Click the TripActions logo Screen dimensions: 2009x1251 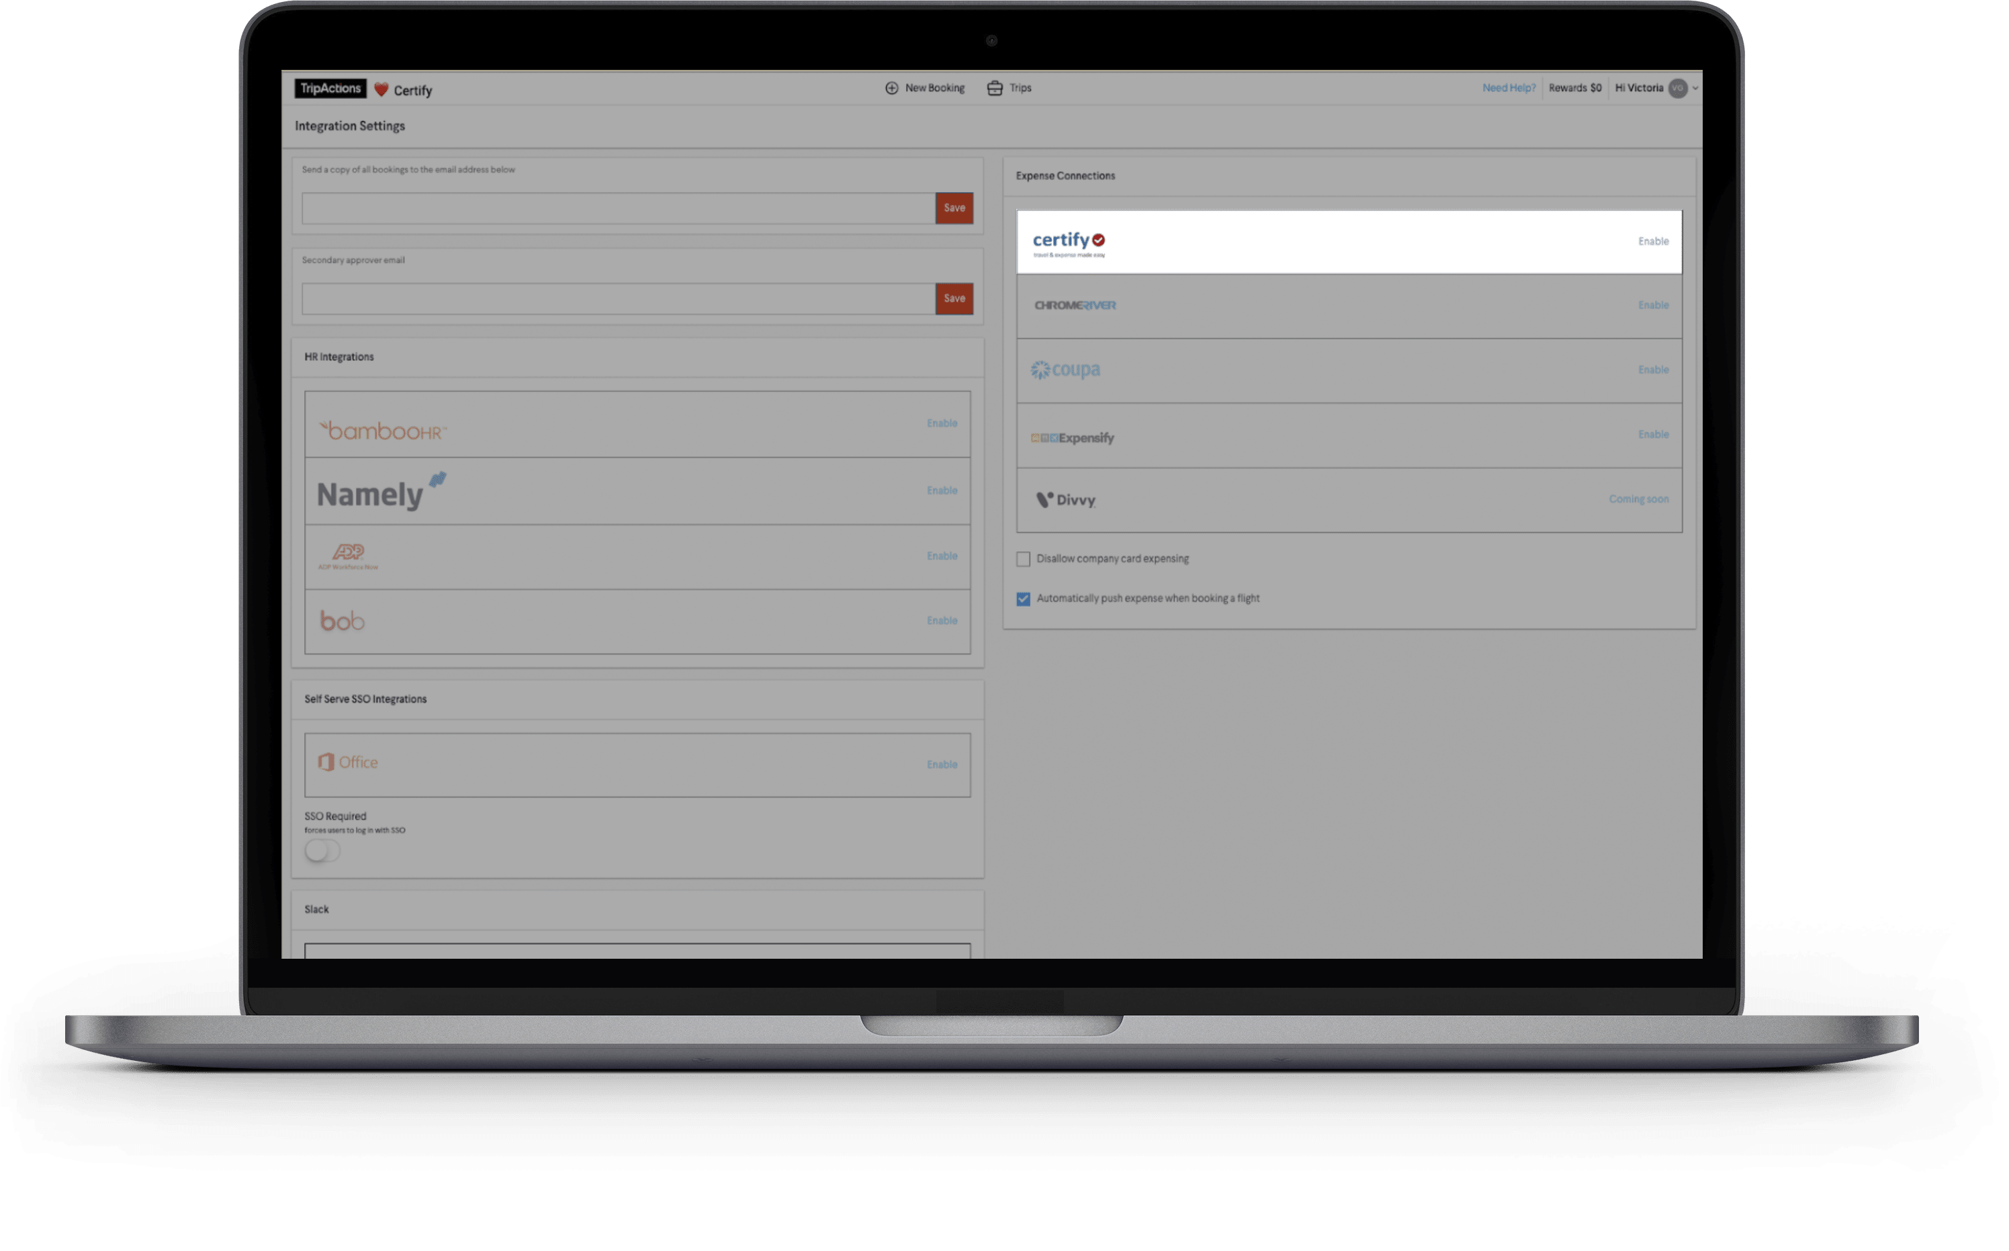coord(330,89)
